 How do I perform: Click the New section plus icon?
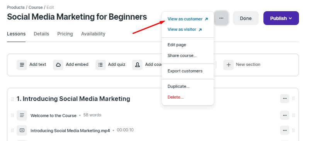[x=228, y=65]
